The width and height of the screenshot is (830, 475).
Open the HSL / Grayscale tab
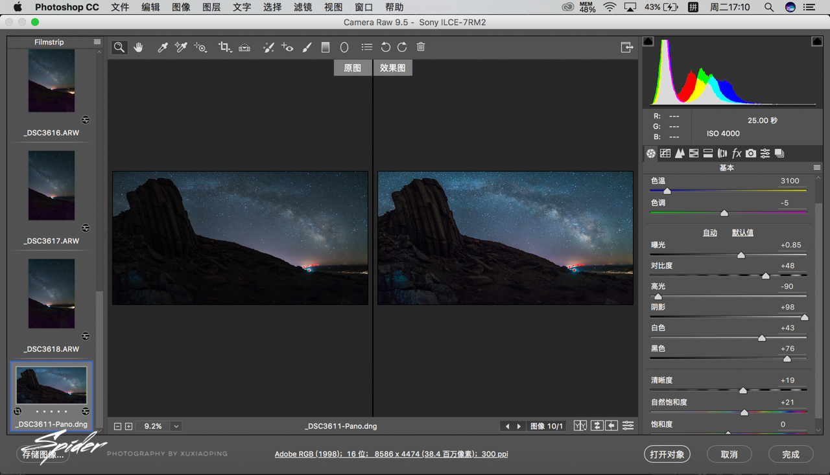coord(694,154)
